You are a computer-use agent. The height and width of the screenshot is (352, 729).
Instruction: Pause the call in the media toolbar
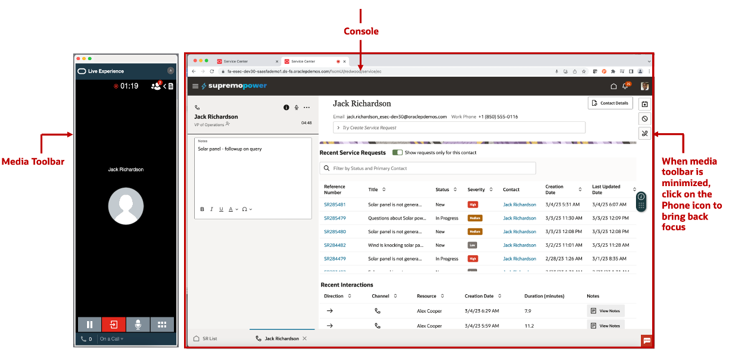89,325
